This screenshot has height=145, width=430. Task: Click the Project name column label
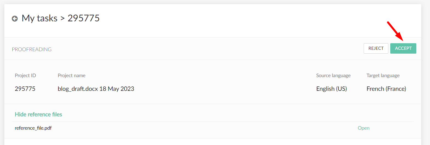tap(72, 76)
